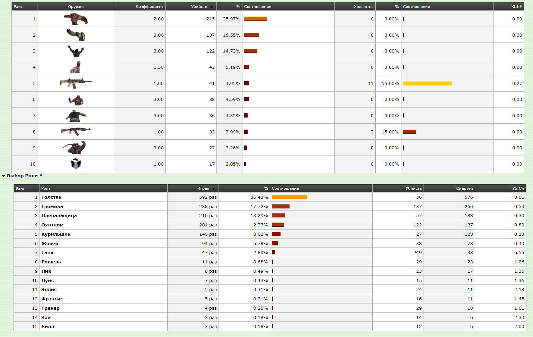Screen dimensions: 533x337
Task: Sort weapons table by Хедшотов header
Action: pos(363,7)
